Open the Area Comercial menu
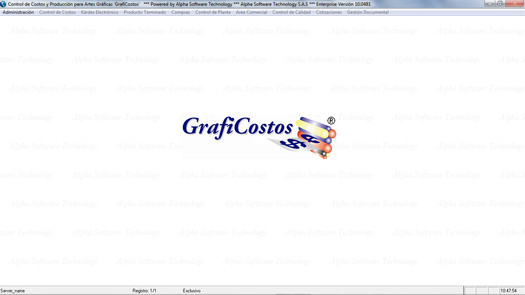The width and height of the screenshot is (525, 295). point(251,12)
